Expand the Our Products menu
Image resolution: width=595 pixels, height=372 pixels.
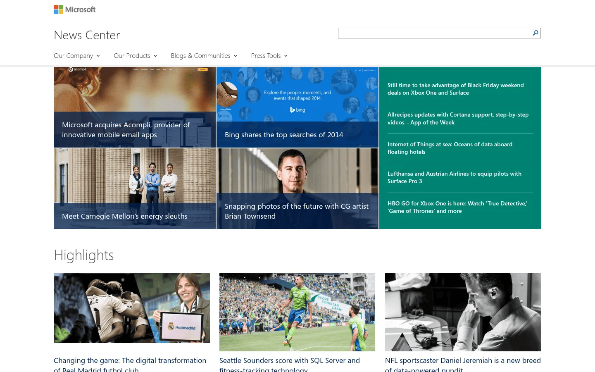(x=136, y=56)
